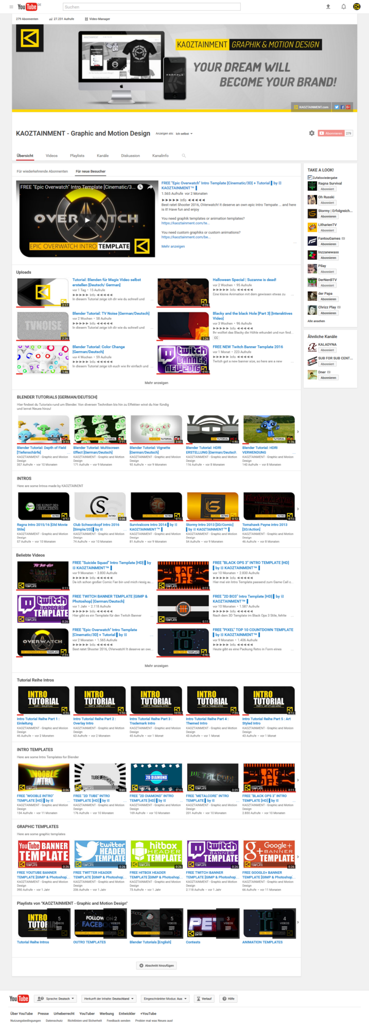Click the upload arrow icon

click(x=328, y=7)
